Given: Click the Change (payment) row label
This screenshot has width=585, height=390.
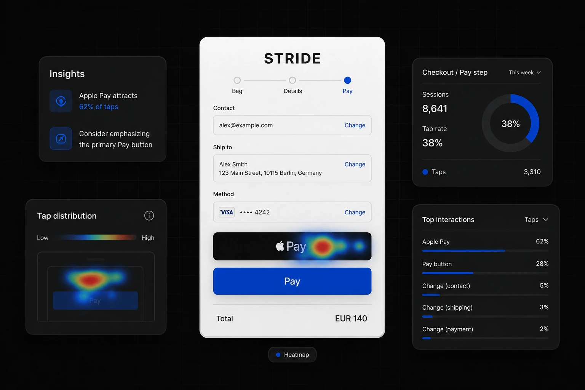Looking at the screenshot, I should pyautogui.click(x=448, y=329).
